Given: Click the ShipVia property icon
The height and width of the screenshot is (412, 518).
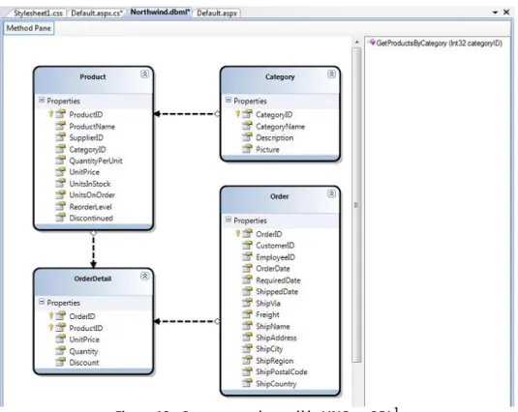Looking at the screenshot, I should coord(247,303).
